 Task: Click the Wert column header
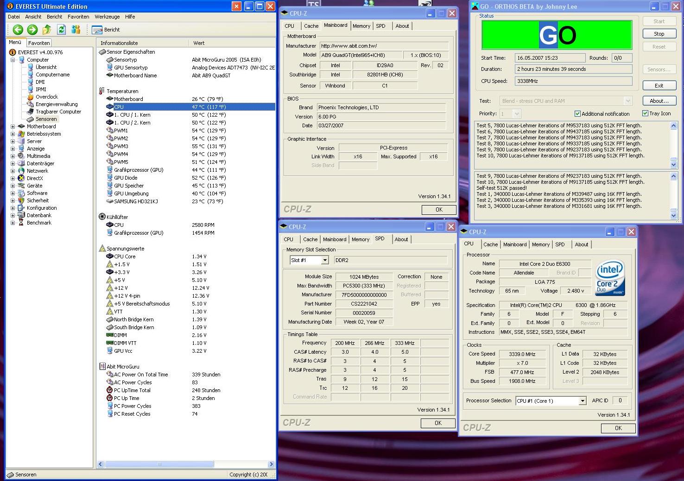point(232,43)
